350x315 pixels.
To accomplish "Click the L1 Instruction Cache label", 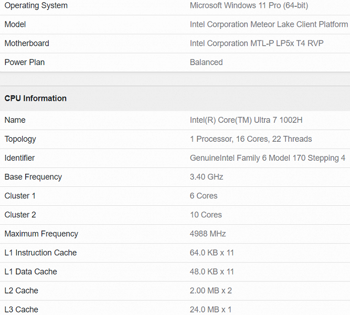I will (x=40, y=253).
